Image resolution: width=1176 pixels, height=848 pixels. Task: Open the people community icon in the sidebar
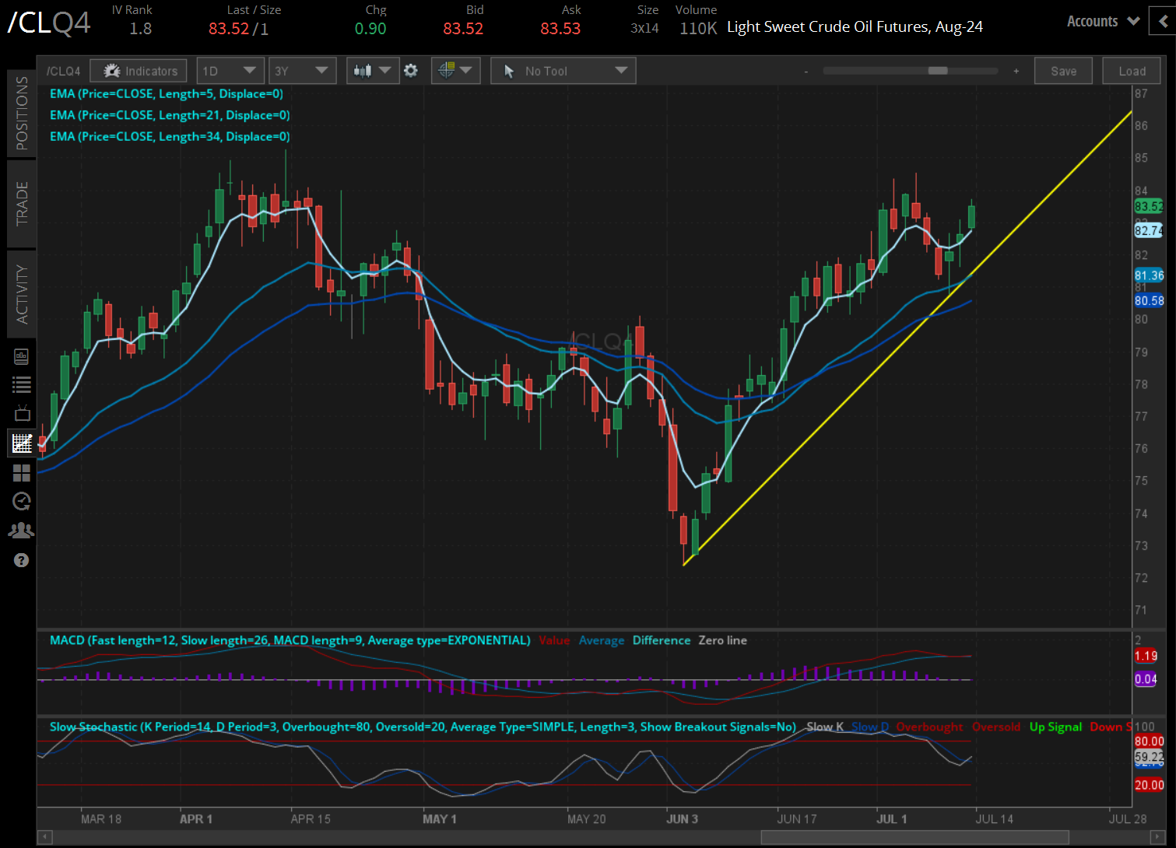(21, 531)
